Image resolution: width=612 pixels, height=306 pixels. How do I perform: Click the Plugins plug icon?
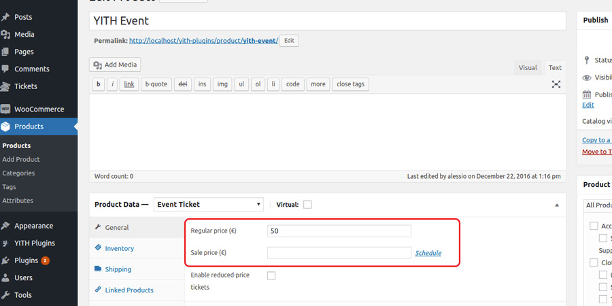pos(6,260)
